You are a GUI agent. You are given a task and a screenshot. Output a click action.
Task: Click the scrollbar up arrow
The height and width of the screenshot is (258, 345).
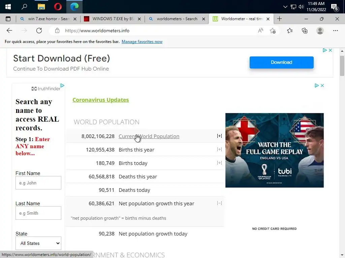point(342,51)
